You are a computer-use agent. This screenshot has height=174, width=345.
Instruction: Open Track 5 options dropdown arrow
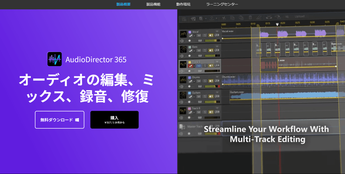(217, 62)
